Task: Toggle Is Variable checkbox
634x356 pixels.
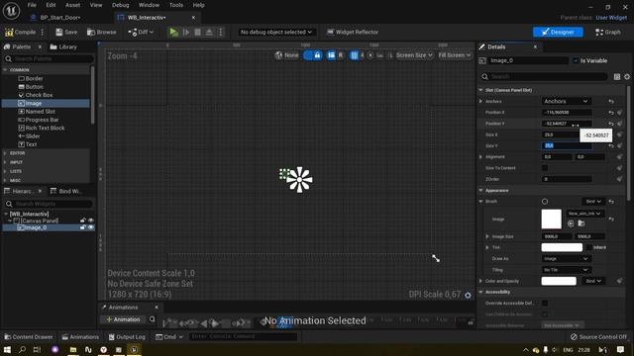Action: [x=576, y=60]
